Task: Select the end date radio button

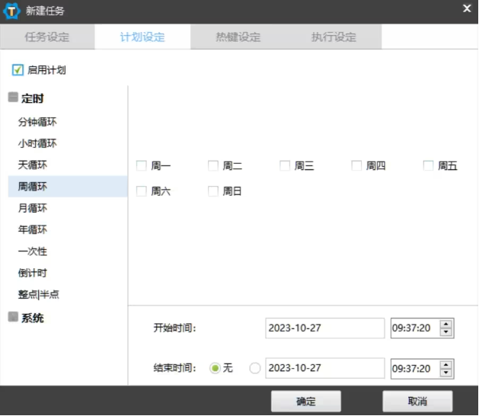Action: tap(254, 368)
